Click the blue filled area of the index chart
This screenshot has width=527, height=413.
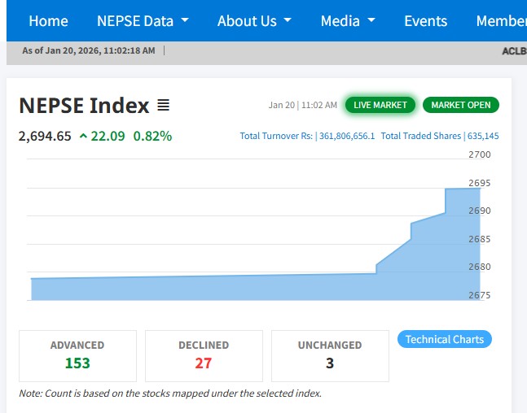point(244,289)
